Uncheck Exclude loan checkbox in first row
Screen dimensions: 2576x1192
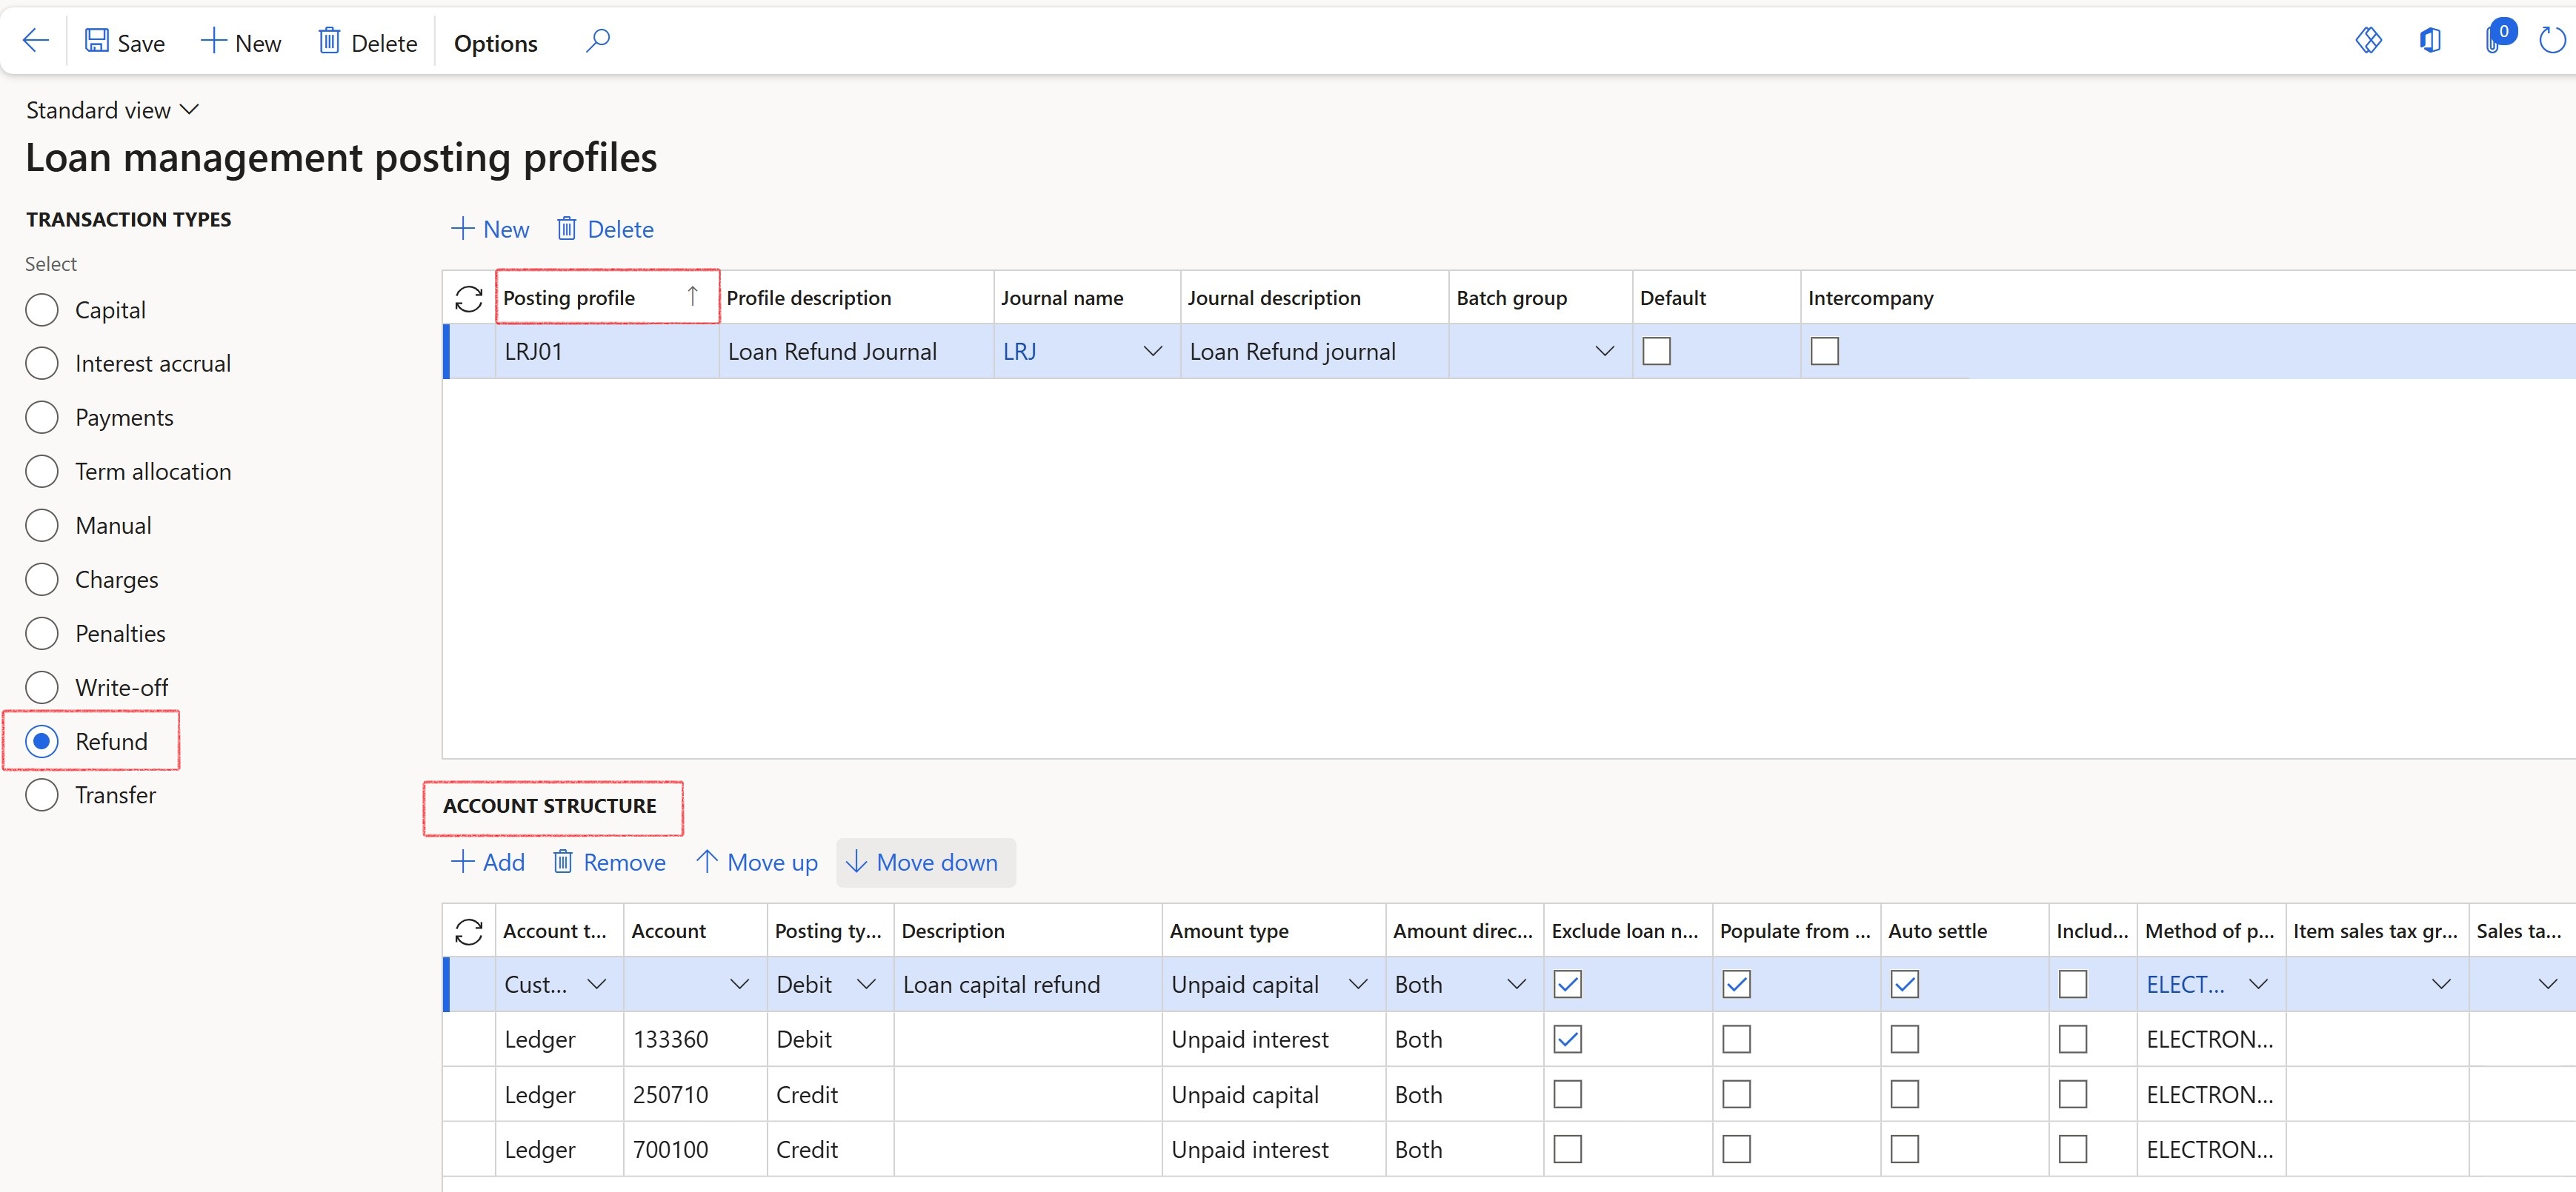tap(1568, 985)
